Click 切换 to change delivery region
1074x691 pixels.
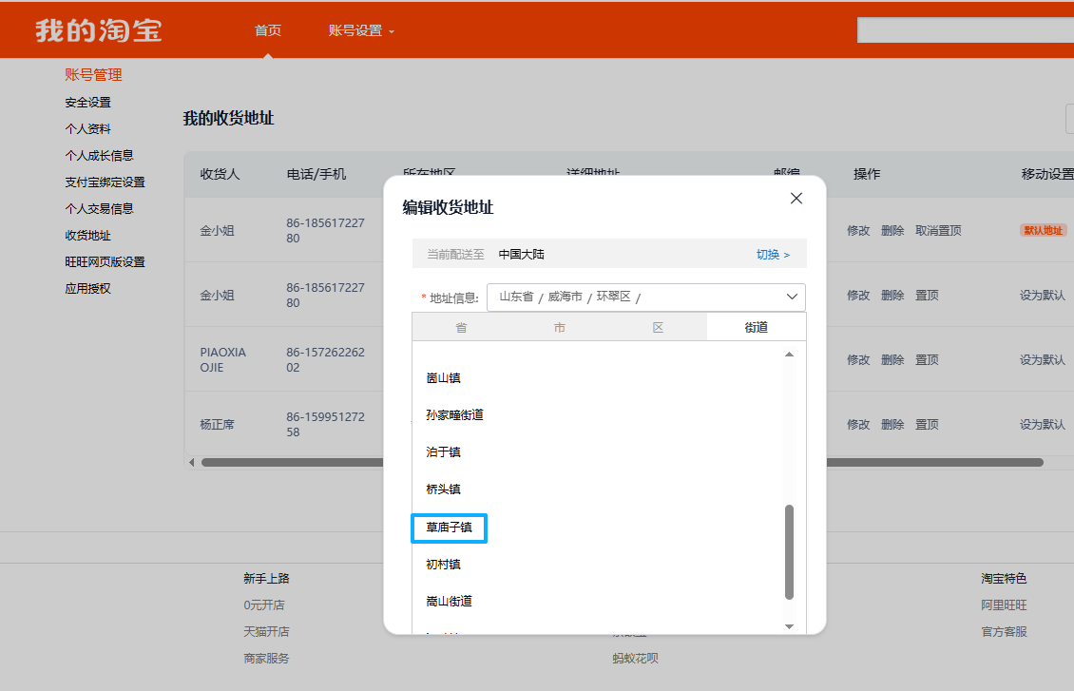click(x=773, y=255)
